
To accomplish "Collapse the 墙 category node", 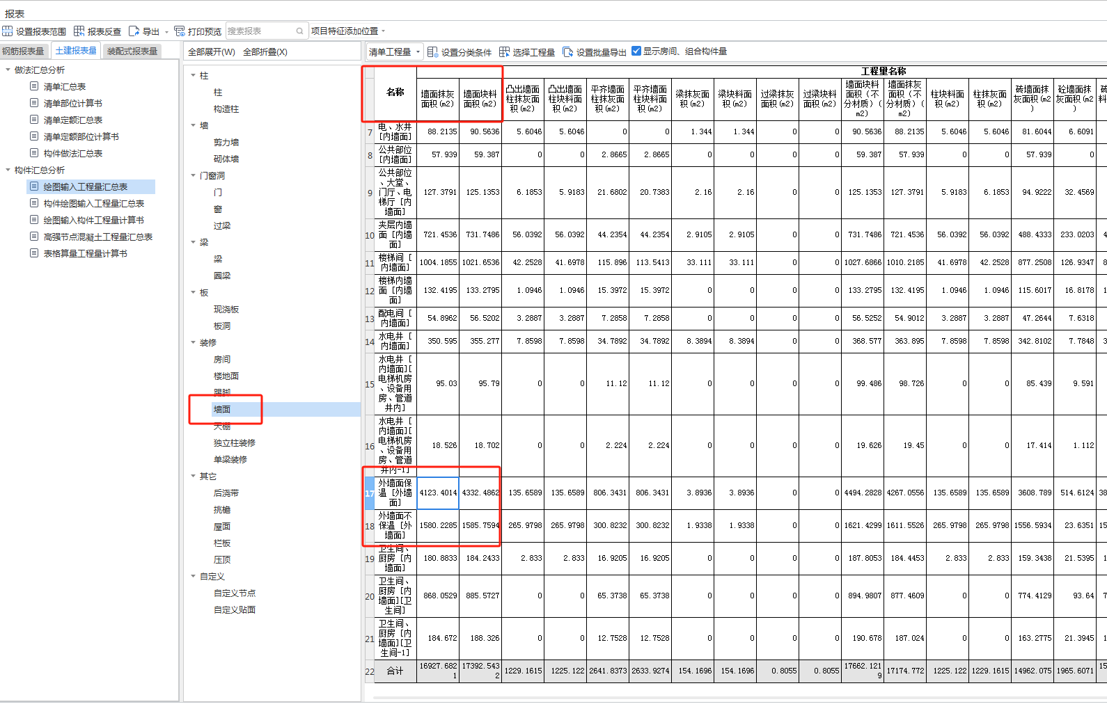I will pyautogui.click(x=194, y=125).
